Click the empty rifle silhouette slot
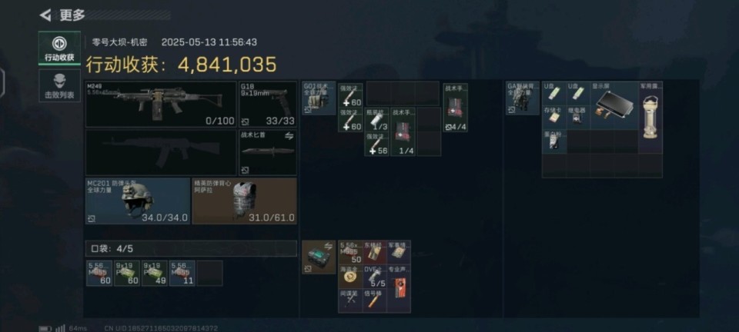 point(161,153)
